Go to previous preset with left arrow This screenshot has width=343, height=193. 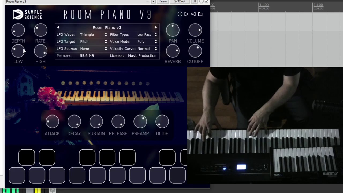pos(58,27)
